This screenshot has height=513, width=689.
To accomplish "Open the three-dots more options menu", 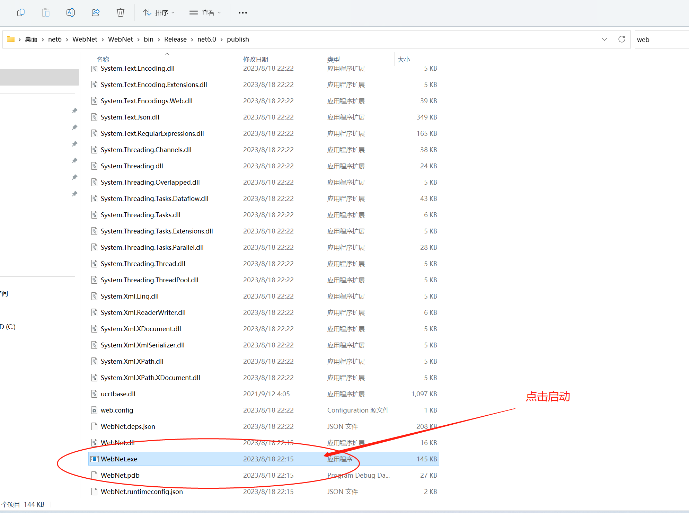I will (x=242, y=13).
